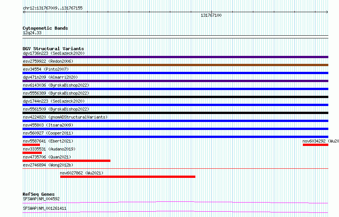Click the 131767100 ruler position label

click(x=211, y=15)
